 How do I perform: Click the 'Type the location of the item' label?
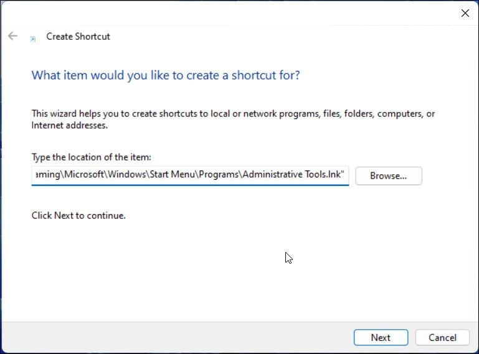(92, 157)
